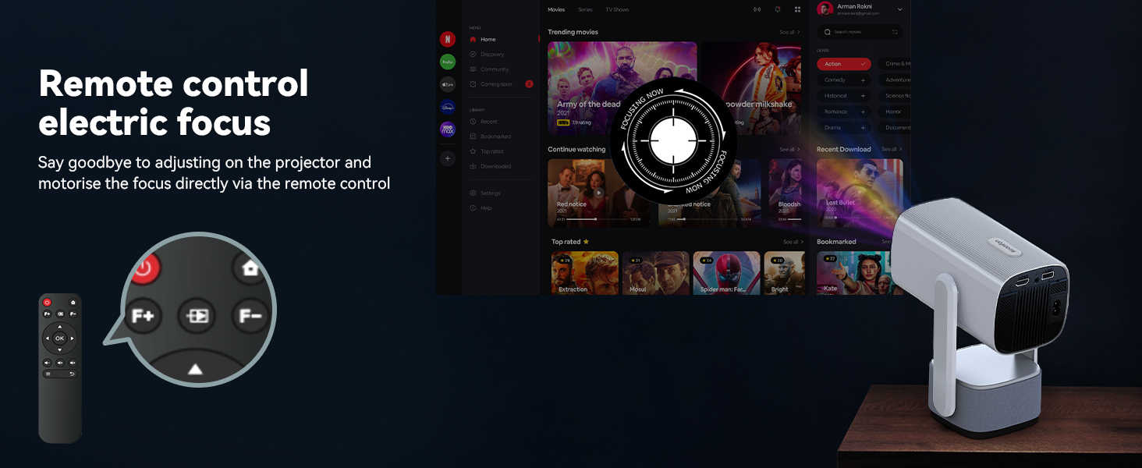Enable the Comedy genre filter
This screenshot has width=1142, height=468.
[x=843, y=80]
